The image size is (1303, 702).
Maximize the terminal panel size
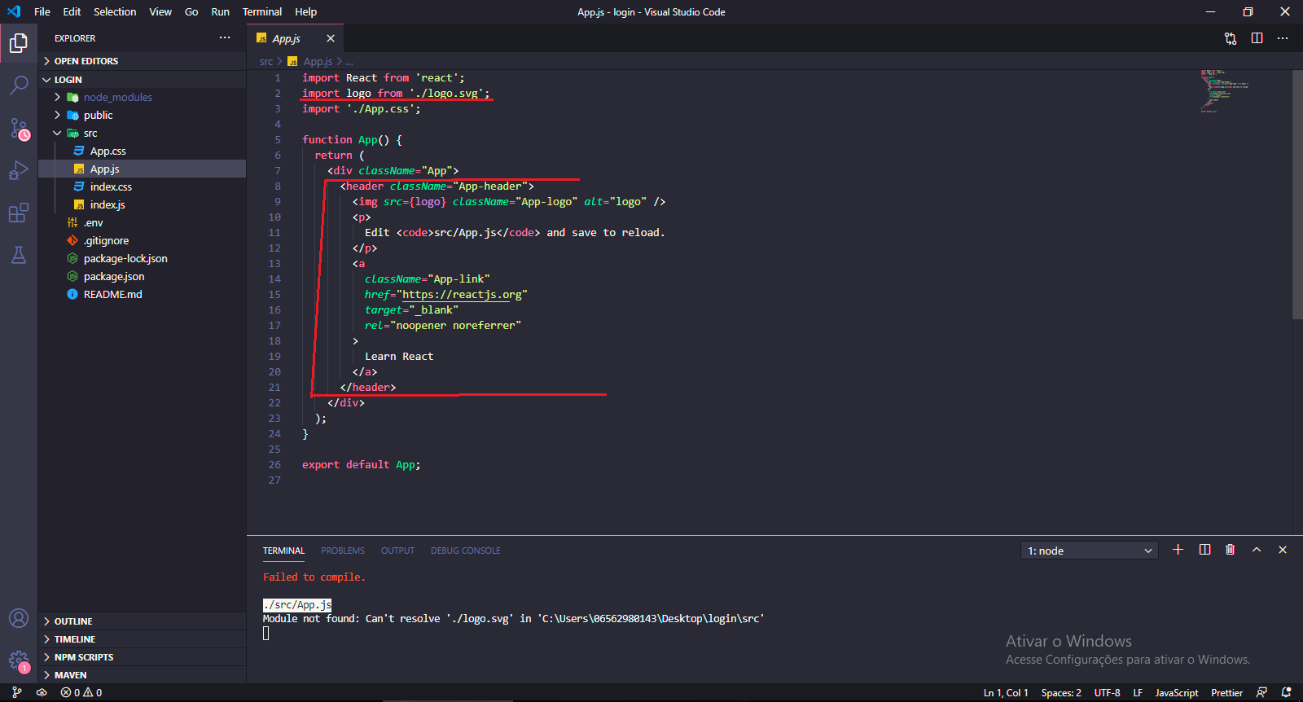pyautogui.click(x=1257, y=550)
